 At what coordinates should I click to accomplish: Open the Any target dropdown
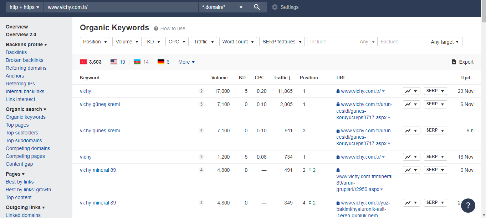coord(445,42)
